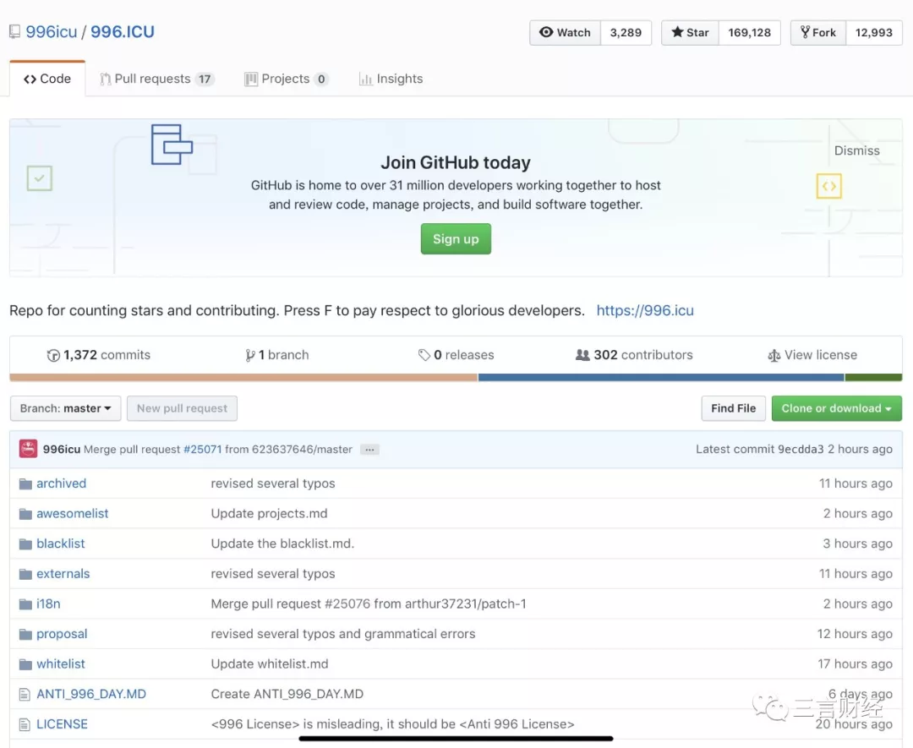This screenshot has height=748, width=913.
Task: Click the language breakdown color bar
Action: [x=456, y=378]
